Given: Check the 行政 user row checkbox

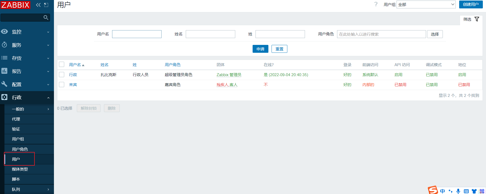Looking at the screenshot, I should pos(62,75).
